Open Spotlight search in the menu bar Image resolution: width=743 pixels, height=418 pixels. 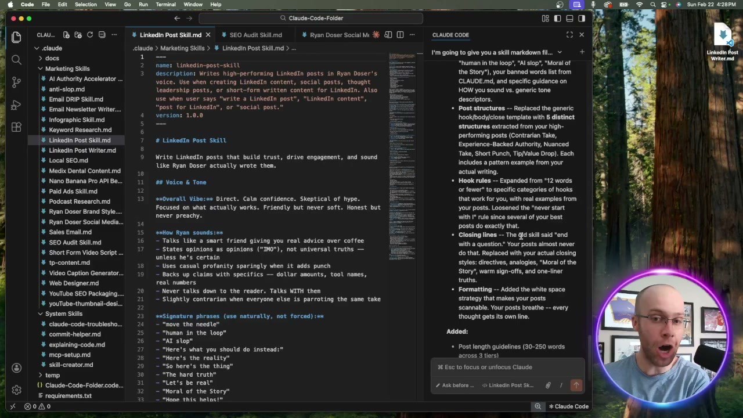pyautogui.click(x=652, y=5)
